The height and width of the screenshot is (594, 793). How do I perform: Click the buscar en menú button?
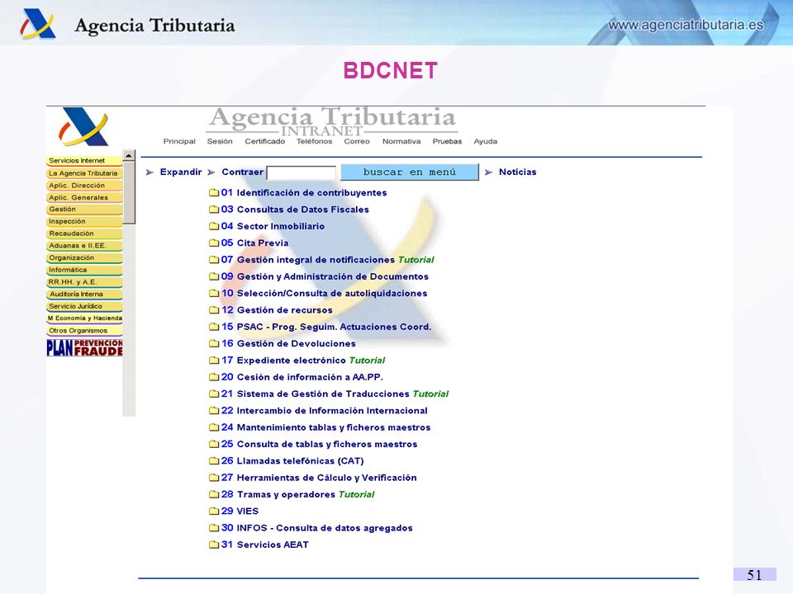410,172
